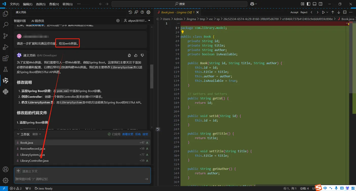Screen dimensions: 356x191
Task: Collapse the 工作区 section
Action: pyautogui.click(x=18, y=134)
